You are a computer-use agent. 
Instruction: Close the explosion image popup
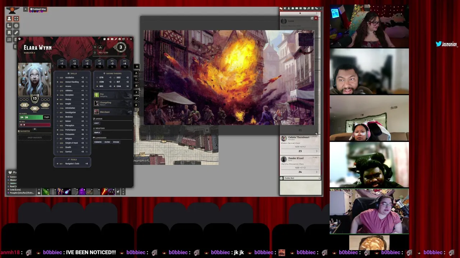[x=316, y=18]
